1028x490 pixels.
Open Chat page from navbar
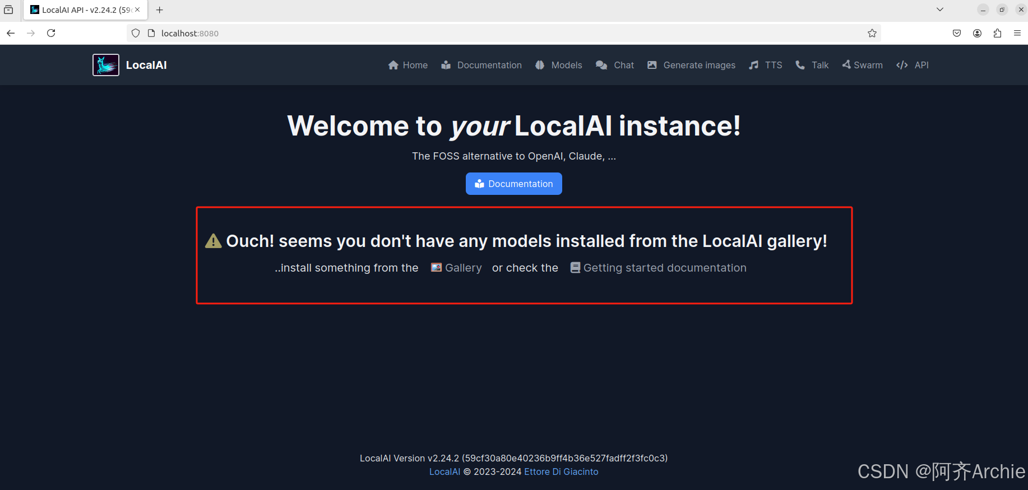tap(615, 65)
